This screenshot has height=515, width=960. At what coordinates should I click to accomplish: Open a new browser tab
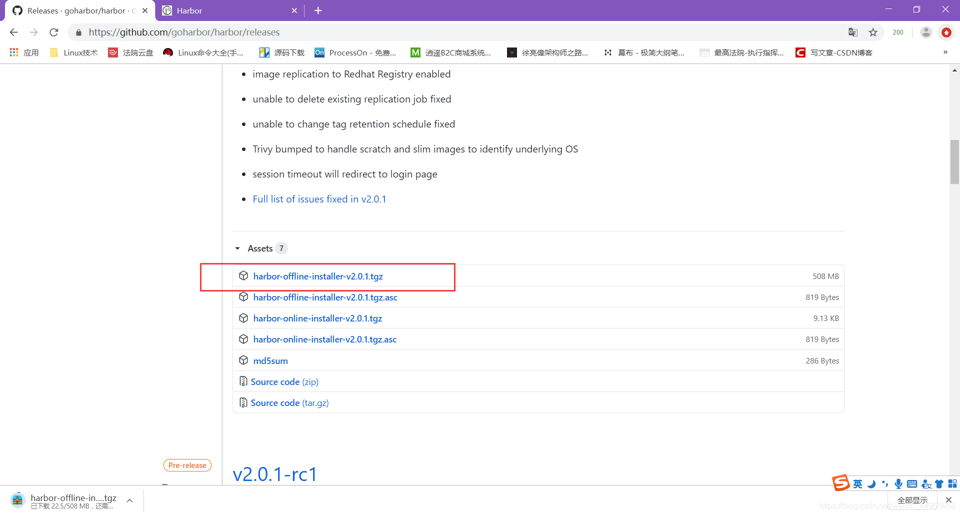click(x=318, y=10)
